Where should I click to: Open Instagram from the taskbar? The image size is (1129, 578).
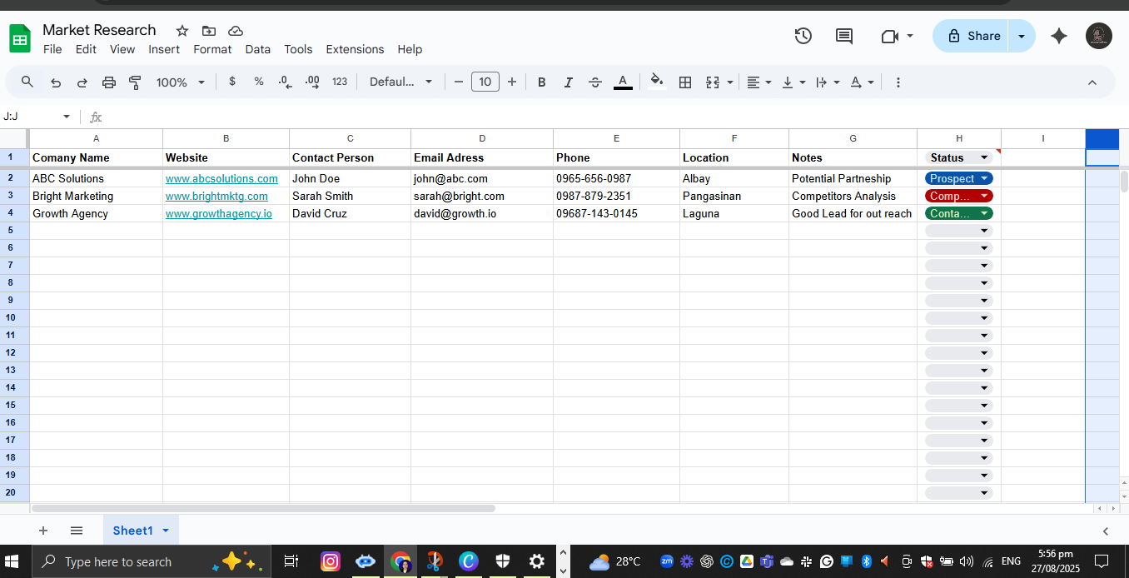331,561
